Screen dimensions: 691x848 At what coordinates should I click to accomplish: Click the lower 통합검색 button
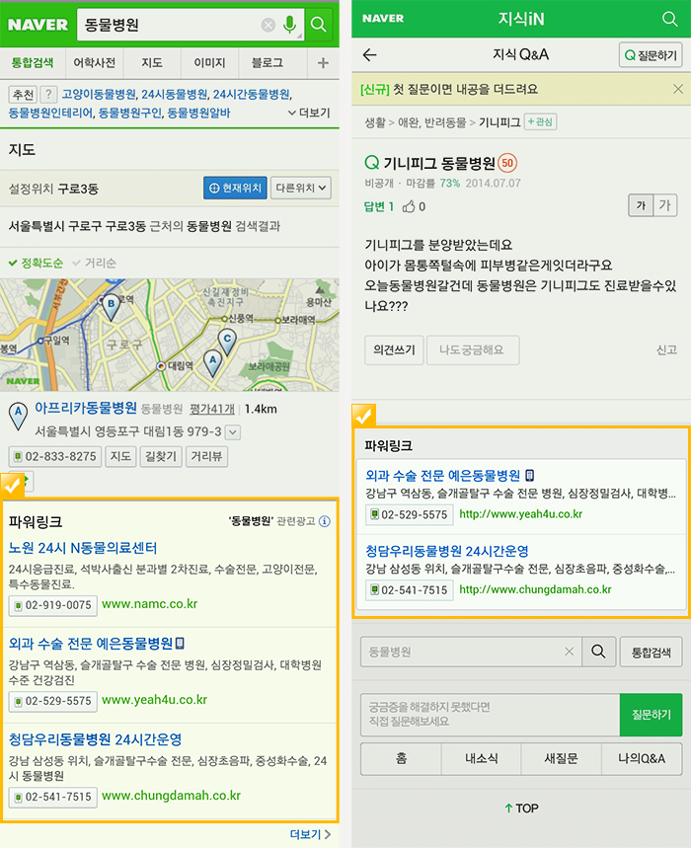pos(651,652)
